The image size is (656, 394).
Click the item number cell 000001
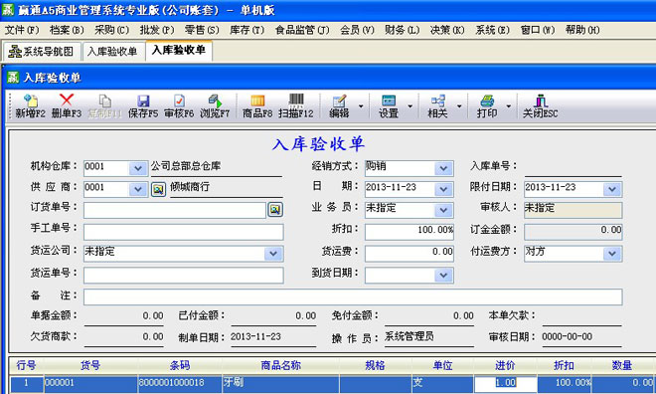pyautogui.click(x=90, y=383)
